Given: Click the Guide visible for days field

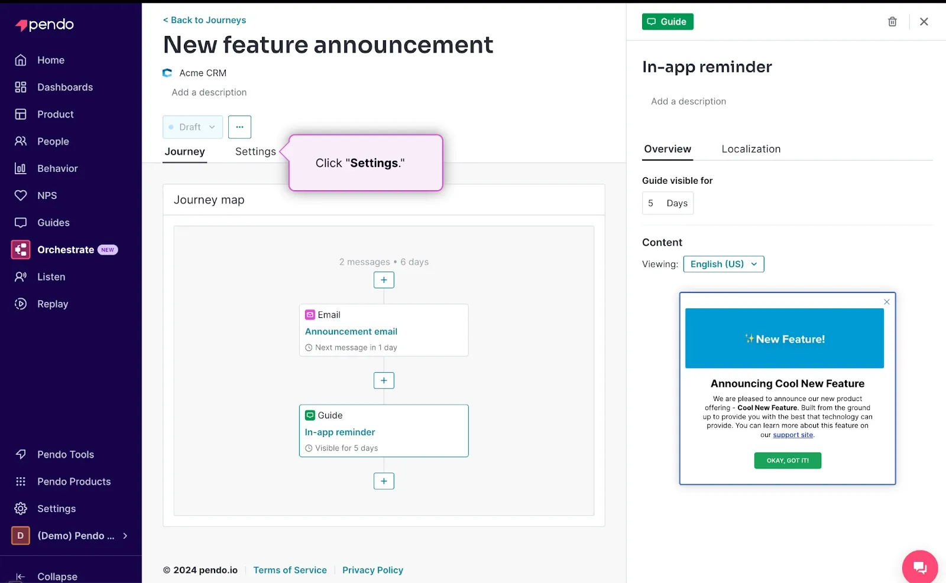Looking at the screenshot, I should point(668,203).
